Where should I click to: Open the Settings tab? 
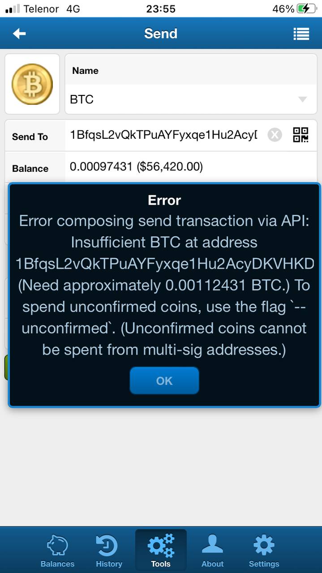tap(264, 551)
